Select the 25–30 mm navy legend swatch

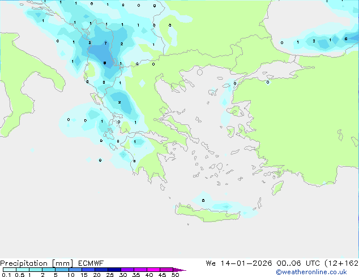point(114,270)
